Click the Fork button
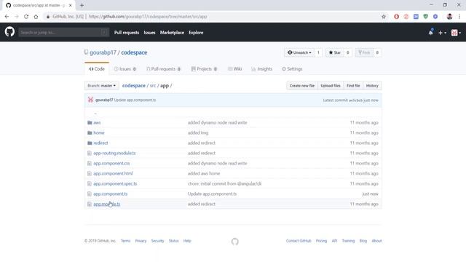 coord(364,52)
